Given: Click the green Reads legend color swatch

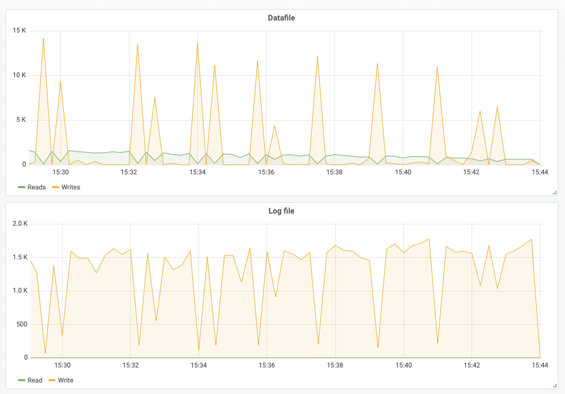Looking at the screenshot, I should click(22, 187).
